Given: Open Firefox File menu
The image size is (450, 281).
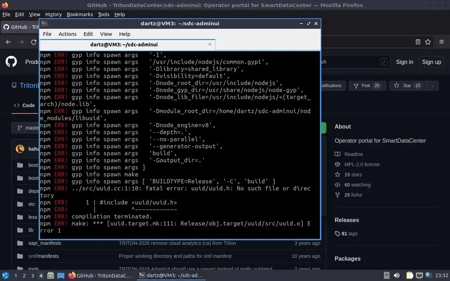Looking at the screenshot, I should point(6,14).
